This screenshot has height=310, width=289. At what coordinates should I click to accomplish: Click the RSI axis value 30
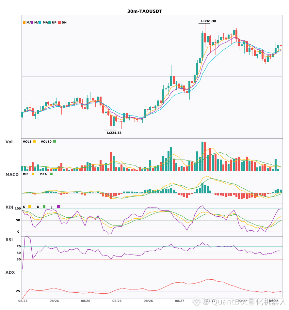[19, 259]
